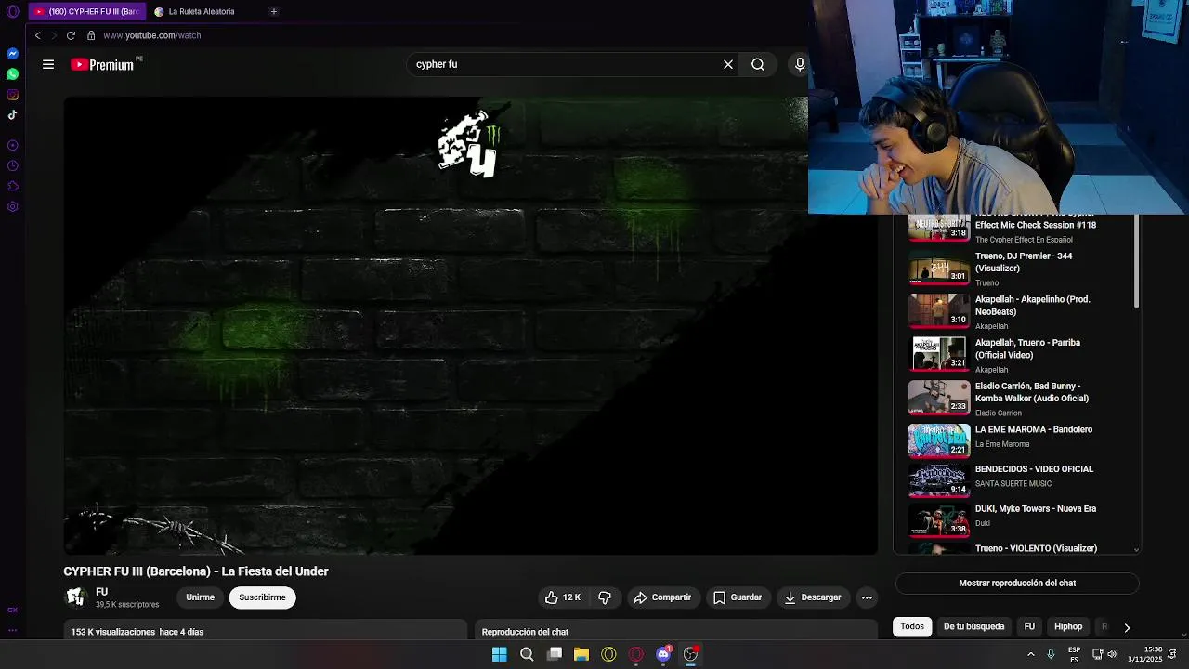1189x669 pixels.
Task: Open WhatsApp in the Opera sidebar
Action: (x=12, y=74)
